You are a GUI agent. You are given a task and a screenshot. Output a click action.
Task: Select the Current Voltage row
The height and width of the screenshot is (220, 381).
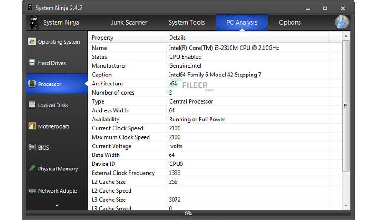pyautogui.click(x=215, y=146)
